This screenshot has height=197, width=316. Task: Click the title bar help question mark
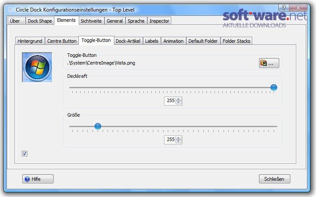click(283, 8)
